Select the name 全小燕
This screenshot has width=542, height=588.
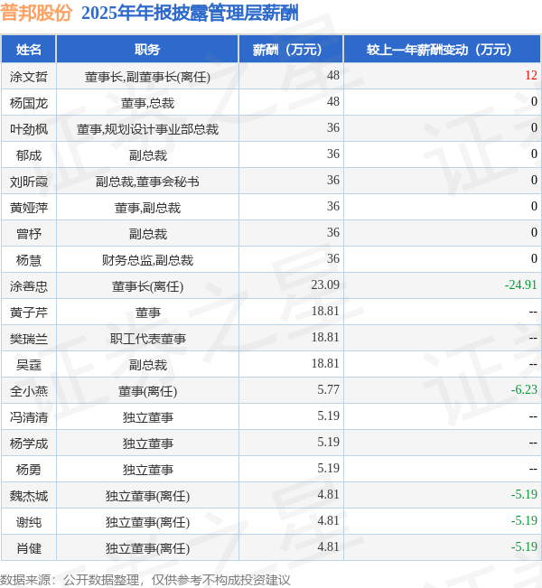click(29, 391)
